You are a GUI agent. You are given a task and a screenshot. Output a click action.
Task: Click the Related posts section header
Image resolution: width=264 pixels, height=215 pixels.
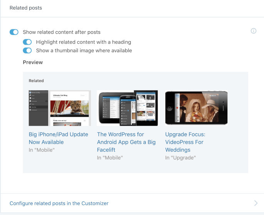(26, 8)
